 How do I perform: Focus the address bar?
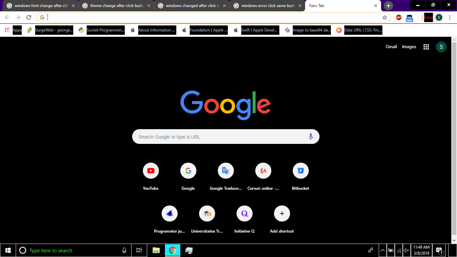pos(213,17)
